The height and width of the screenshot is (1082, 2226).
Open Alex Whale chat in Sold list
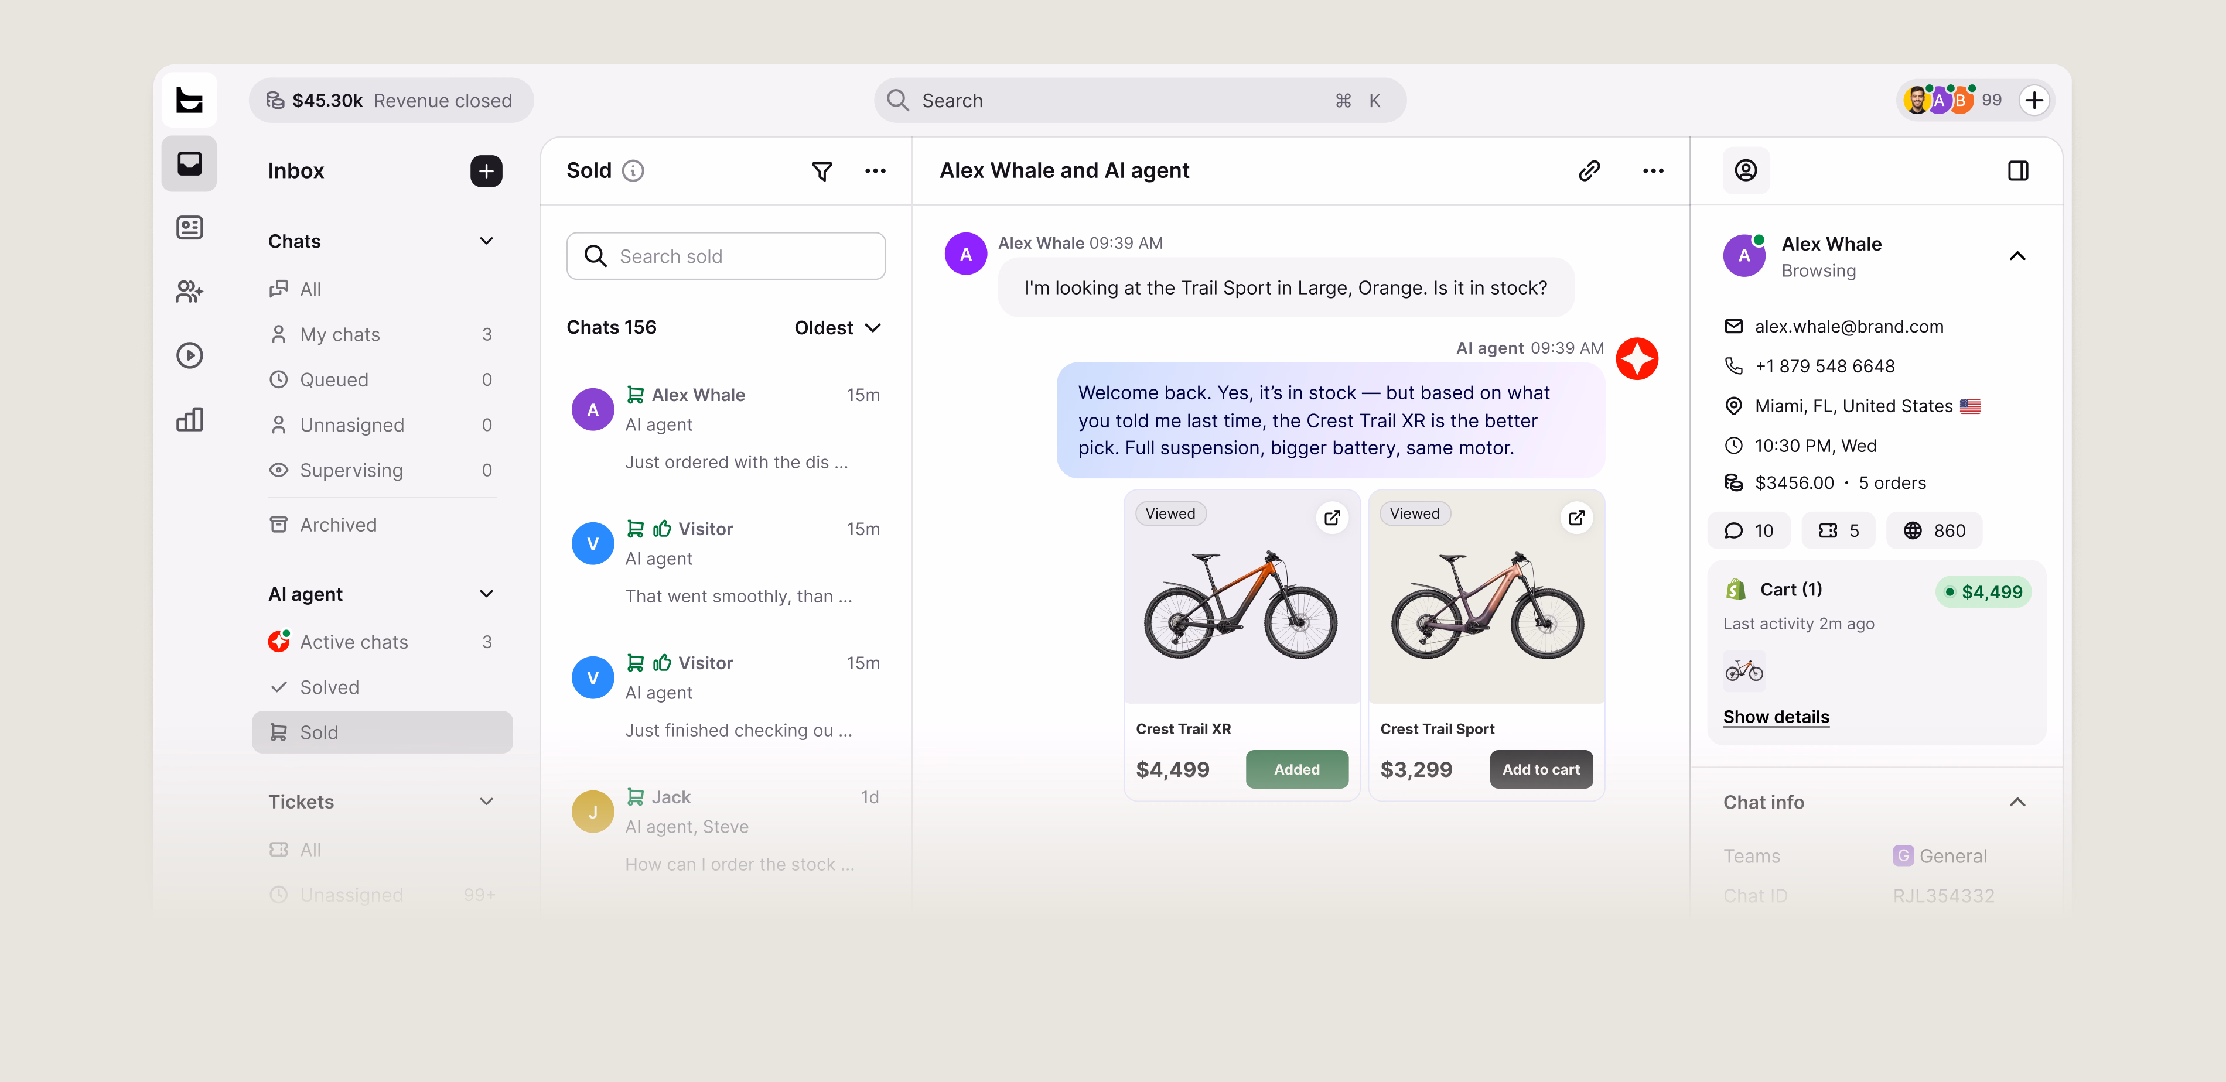(x=726, y=429)
